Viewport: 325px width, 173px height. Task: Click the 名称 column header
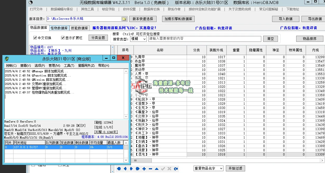pyautogui.click(x=160, y=50)
